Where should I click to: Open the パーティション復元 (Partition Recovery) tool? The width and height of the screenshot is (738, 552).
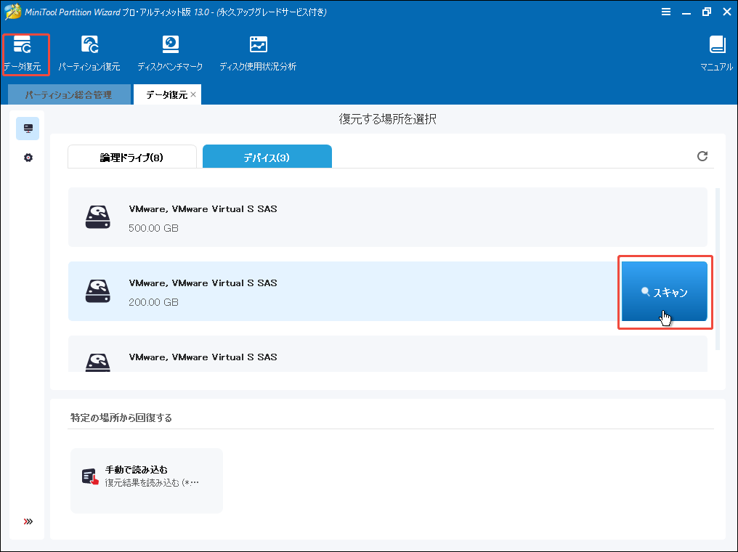tap(89, 52)
